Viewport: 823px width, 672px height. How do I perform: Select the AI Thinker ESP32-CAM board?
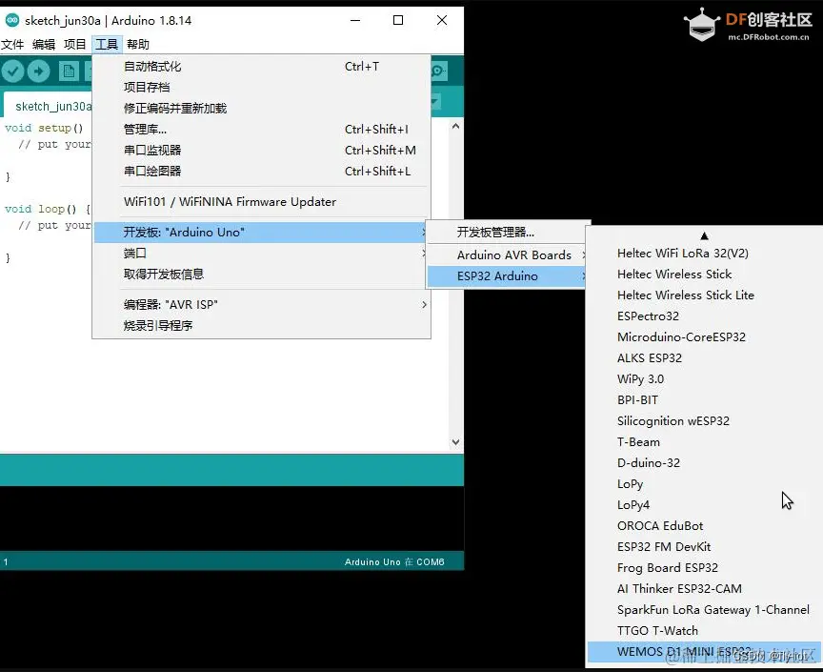(678, 588)
